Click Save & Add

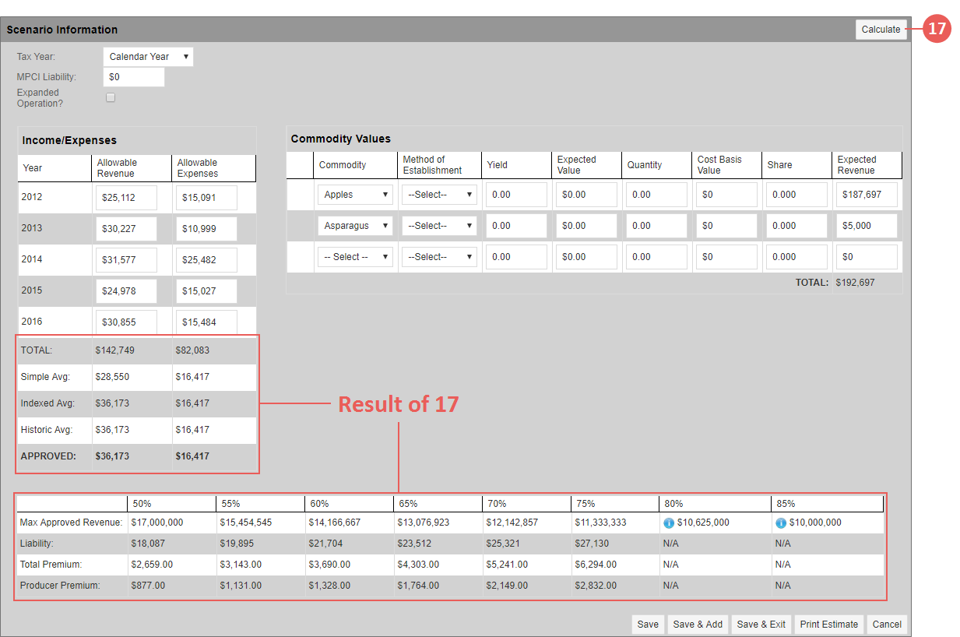(697, 624)
